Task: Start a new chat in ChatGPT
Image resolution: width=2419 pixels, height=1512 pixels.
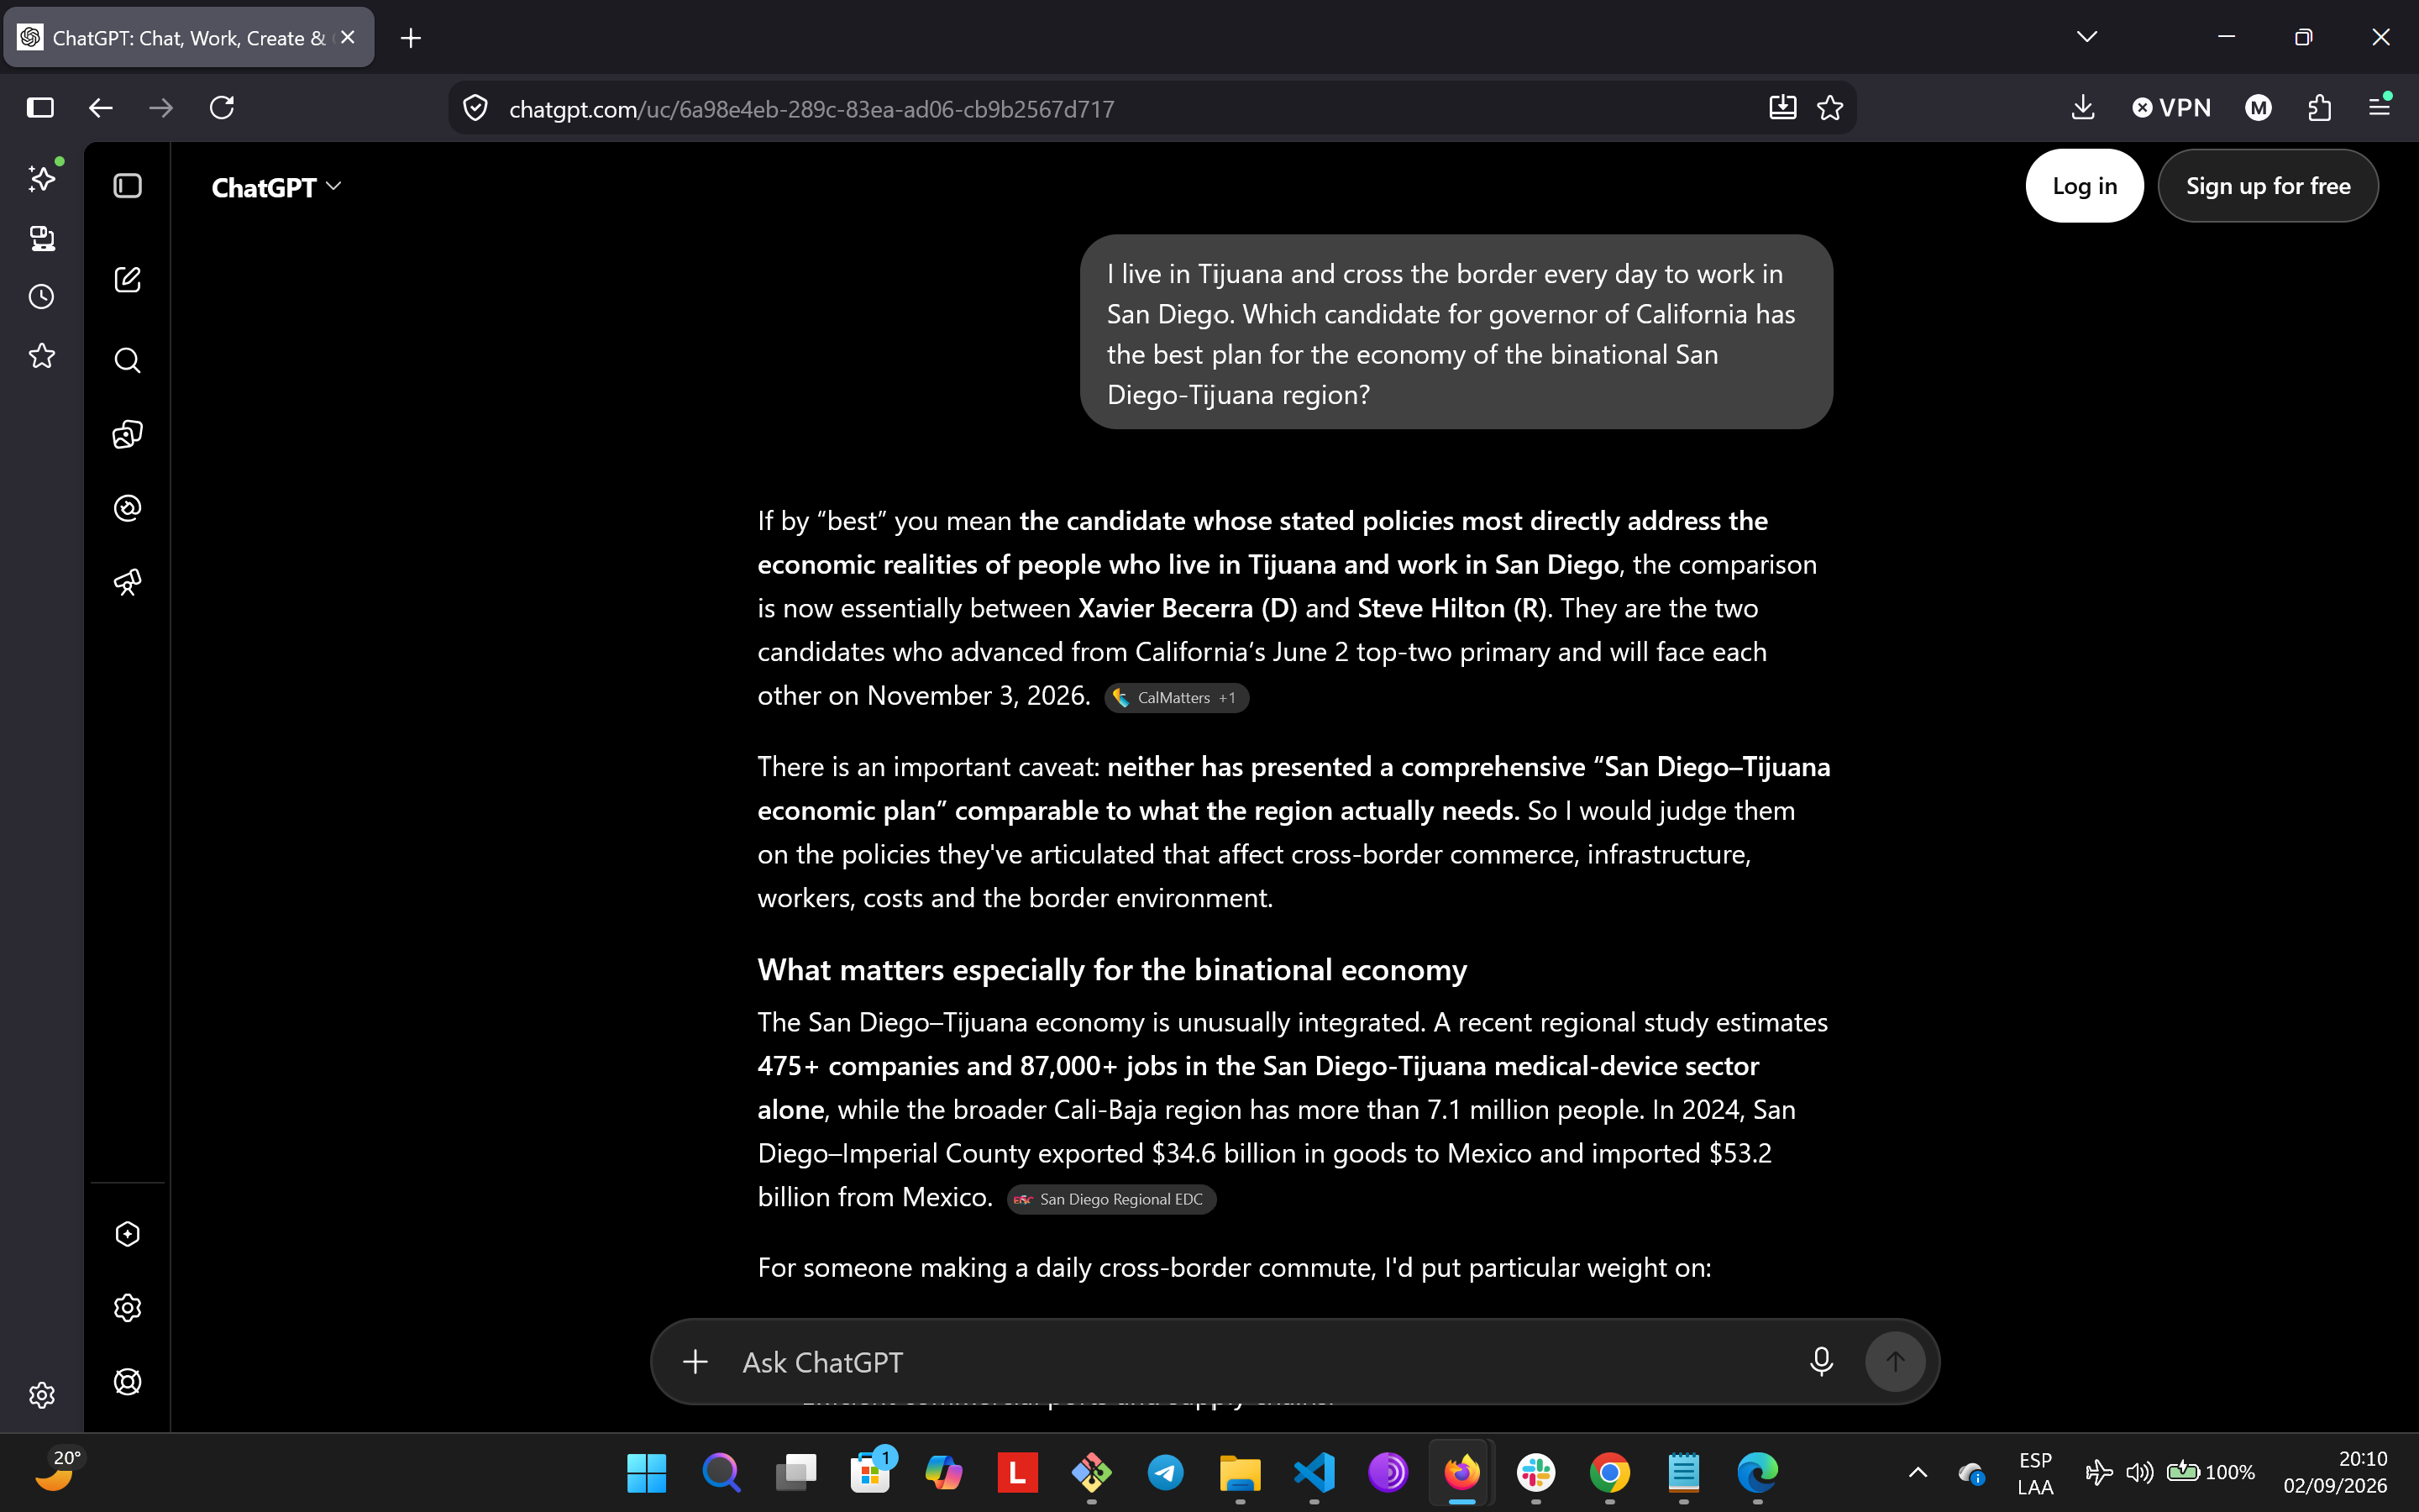Action: point(128,280)
